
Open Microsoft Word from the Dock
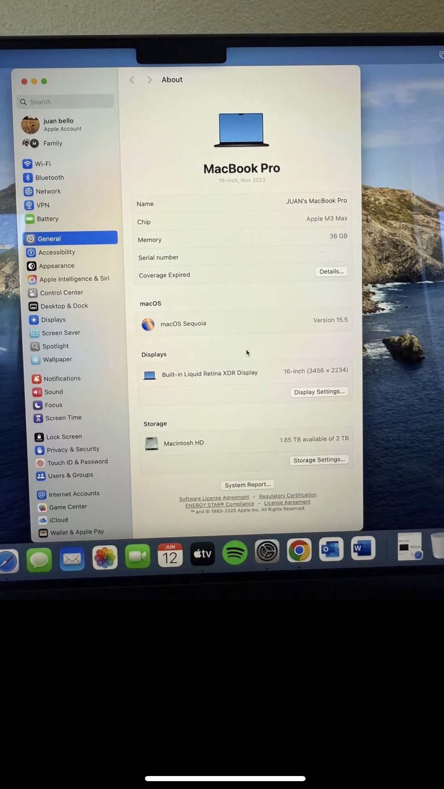363,548
